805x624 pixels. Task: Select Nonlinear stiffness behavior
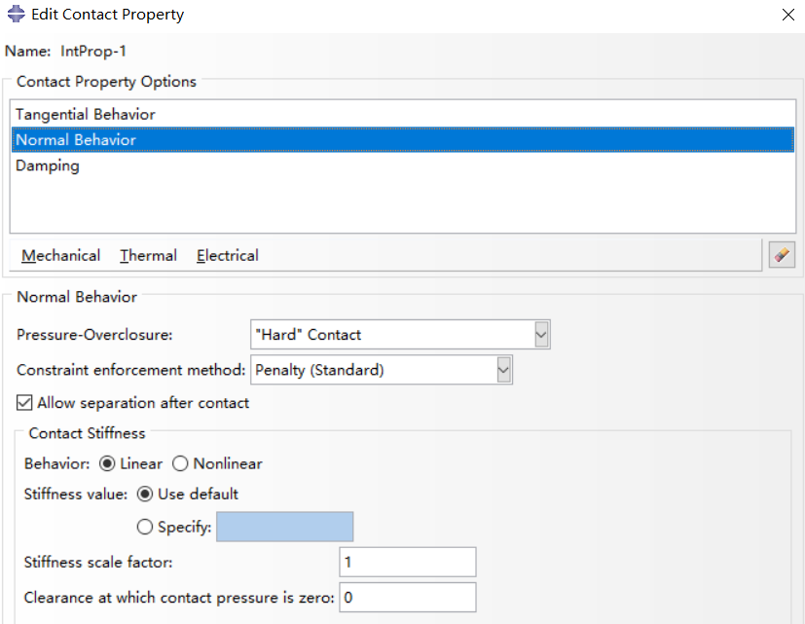(180, 463)
